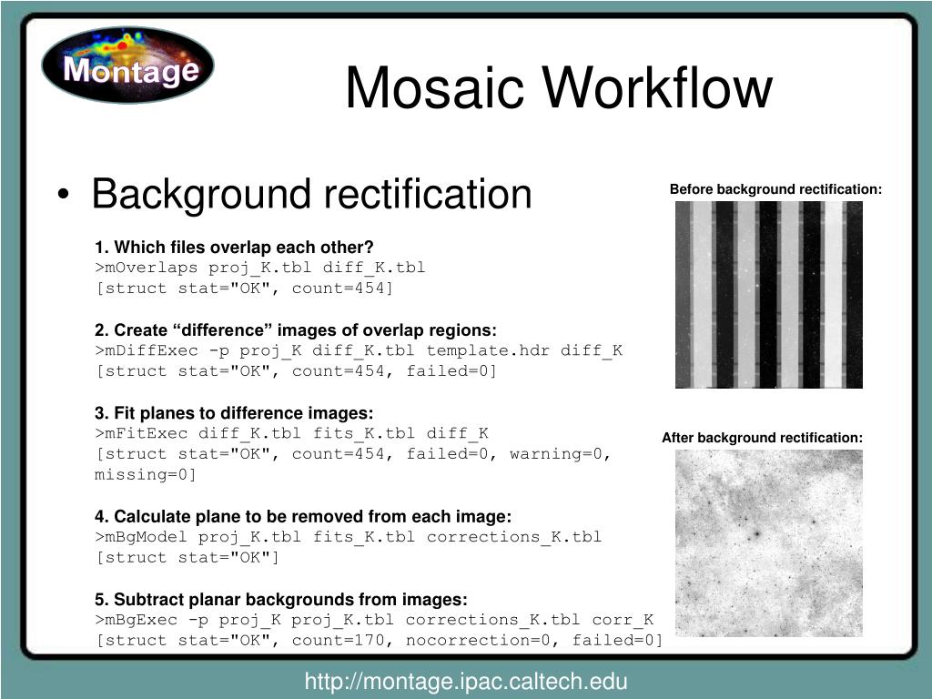Click "1. Which files overlap each other?"
Image resolution: width=932 pixels, height=699 pixels.
(x=234, y=248)
